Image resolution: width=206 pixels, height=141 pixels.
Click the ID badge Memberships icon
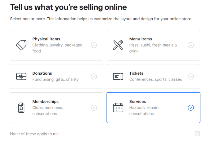21,108
